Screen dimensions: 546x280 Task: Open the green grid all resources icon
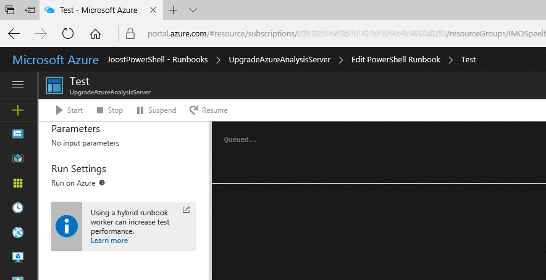coord(18,183)
